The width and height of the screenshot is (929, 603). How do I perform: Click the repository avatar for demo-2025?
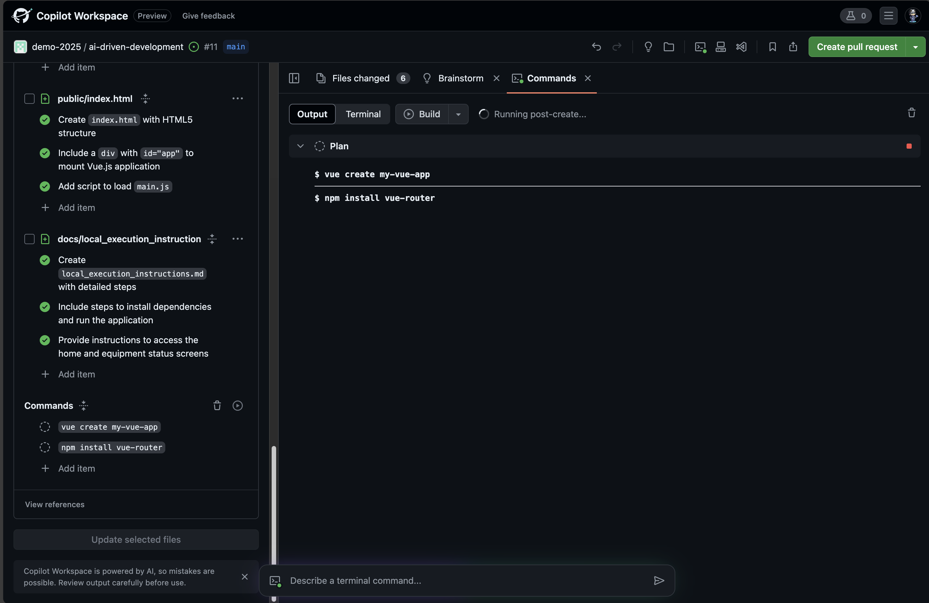[x=20, y=47]
